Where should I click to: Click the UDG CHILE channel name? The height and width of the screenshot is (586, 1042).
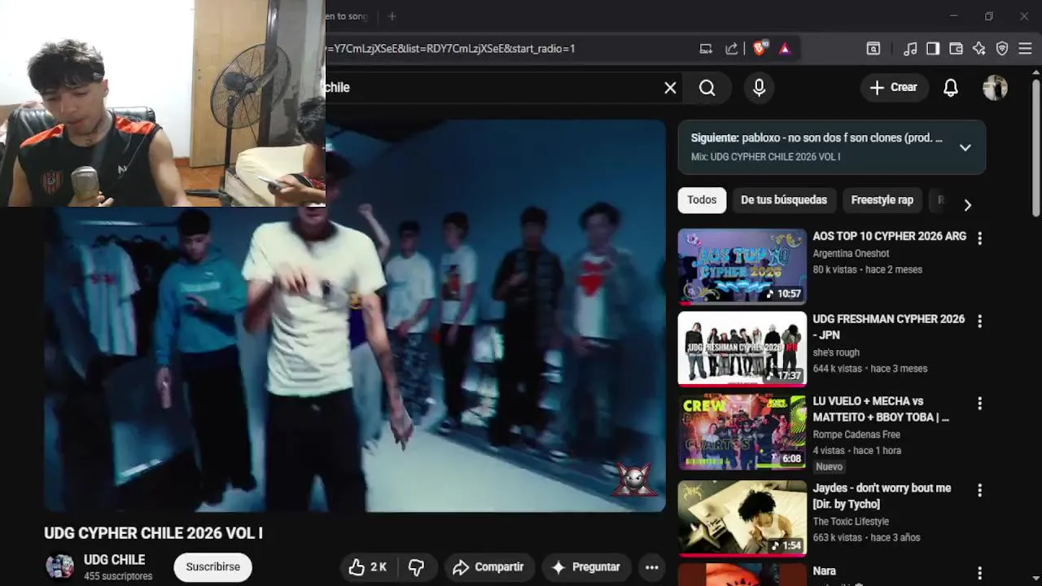tap(114, 560)
